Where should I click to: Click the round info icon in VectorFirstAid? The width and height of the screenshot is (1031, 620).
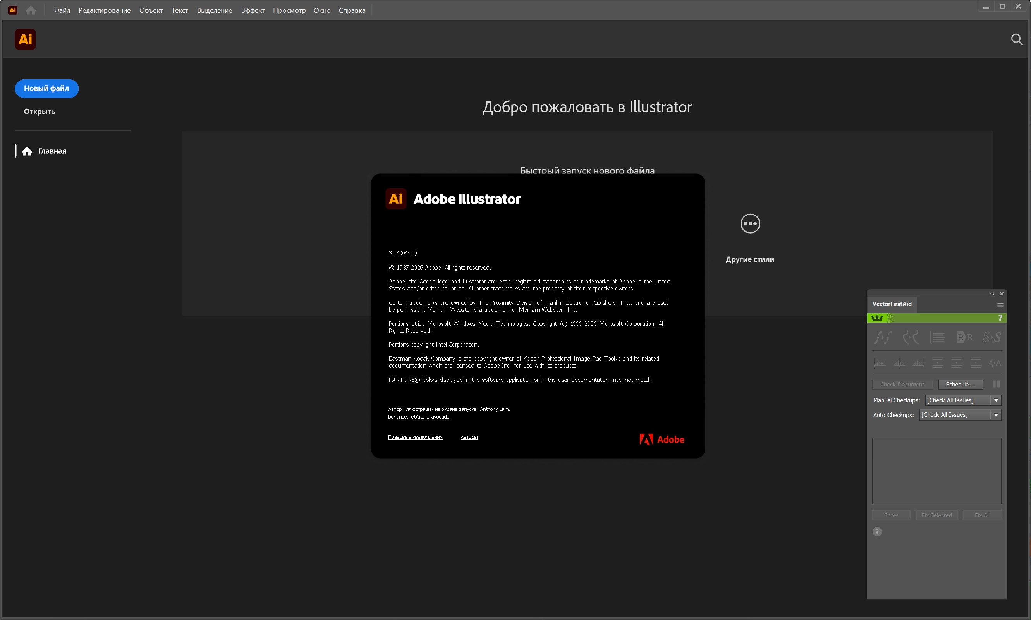click(877, 531)
